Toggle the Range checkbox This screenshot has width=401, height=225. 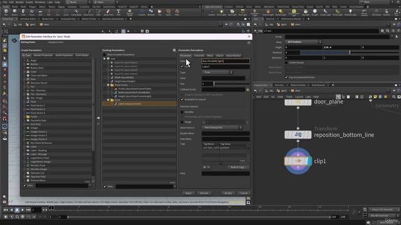tap(182, 122)
